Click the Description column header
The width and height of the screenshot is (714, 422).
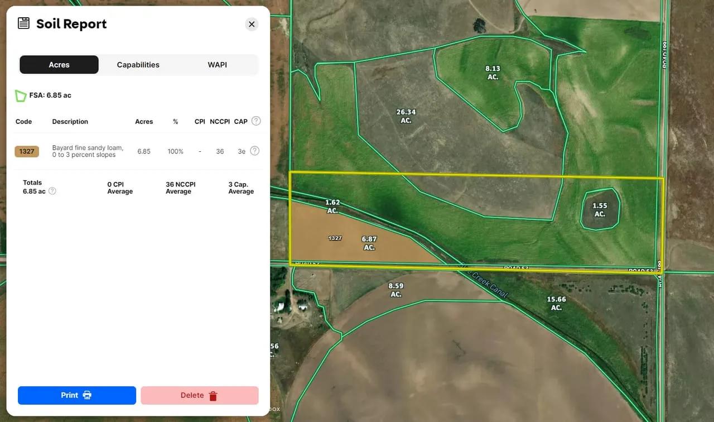click(70, 122)
